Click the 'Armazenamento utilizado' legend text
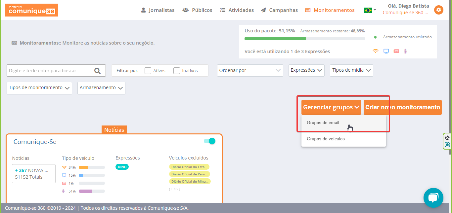This screenshot has width=452, height=213. click(x=407, y=37)
